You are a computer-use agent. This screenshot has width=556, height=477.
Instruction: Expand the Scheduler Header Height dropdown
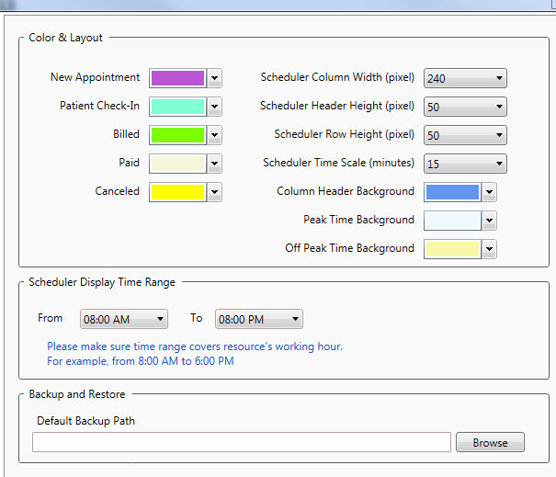(465, 107)
